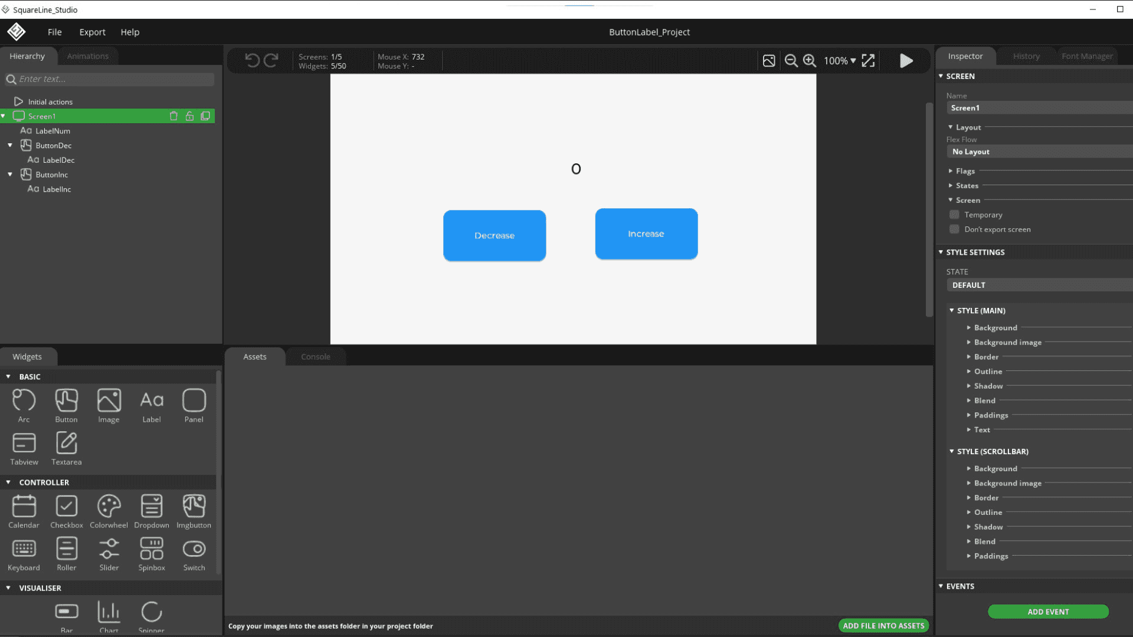Select the Arc widget icon
This screenshot has width=1133, height=637.
(24, 401)
